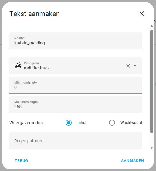
Task: Click the fire truck pictogram icon
Action: coord(18,66)
